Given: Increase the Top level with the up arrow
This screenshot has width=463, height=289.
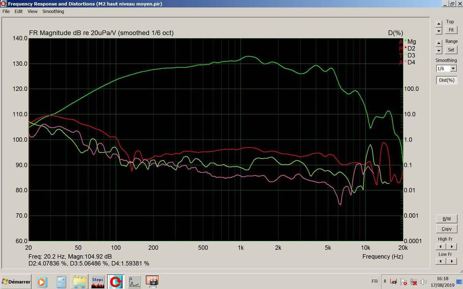Looking at the screenshot, I should [x=439, y=24].
